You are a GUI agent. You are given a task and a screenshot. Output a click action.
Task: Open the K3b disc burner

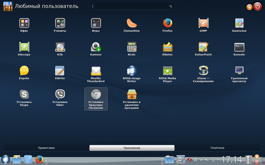point(60,47)
